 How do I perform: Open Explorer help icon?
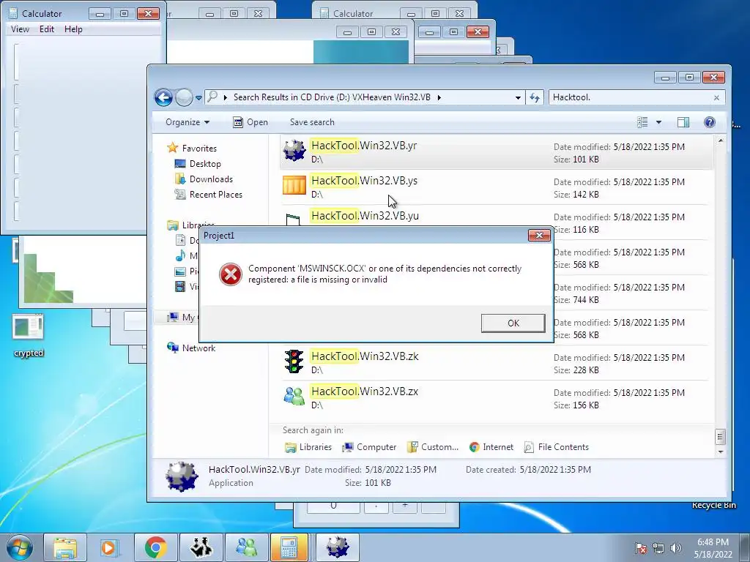coord(709,122)
